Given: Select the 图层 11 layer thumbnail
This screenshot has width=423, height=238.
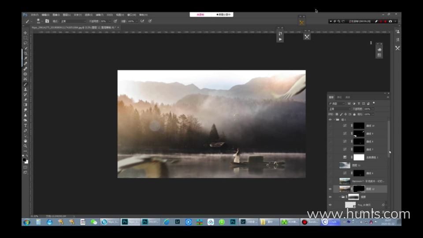Looking at the screenshot, I should [345, 165].
